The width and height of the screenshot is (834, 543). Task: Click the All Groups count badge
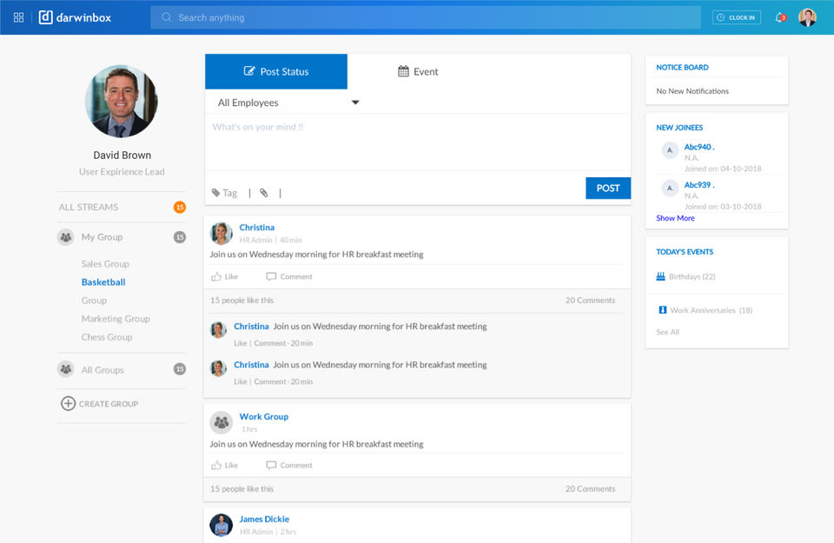(180, 369)
